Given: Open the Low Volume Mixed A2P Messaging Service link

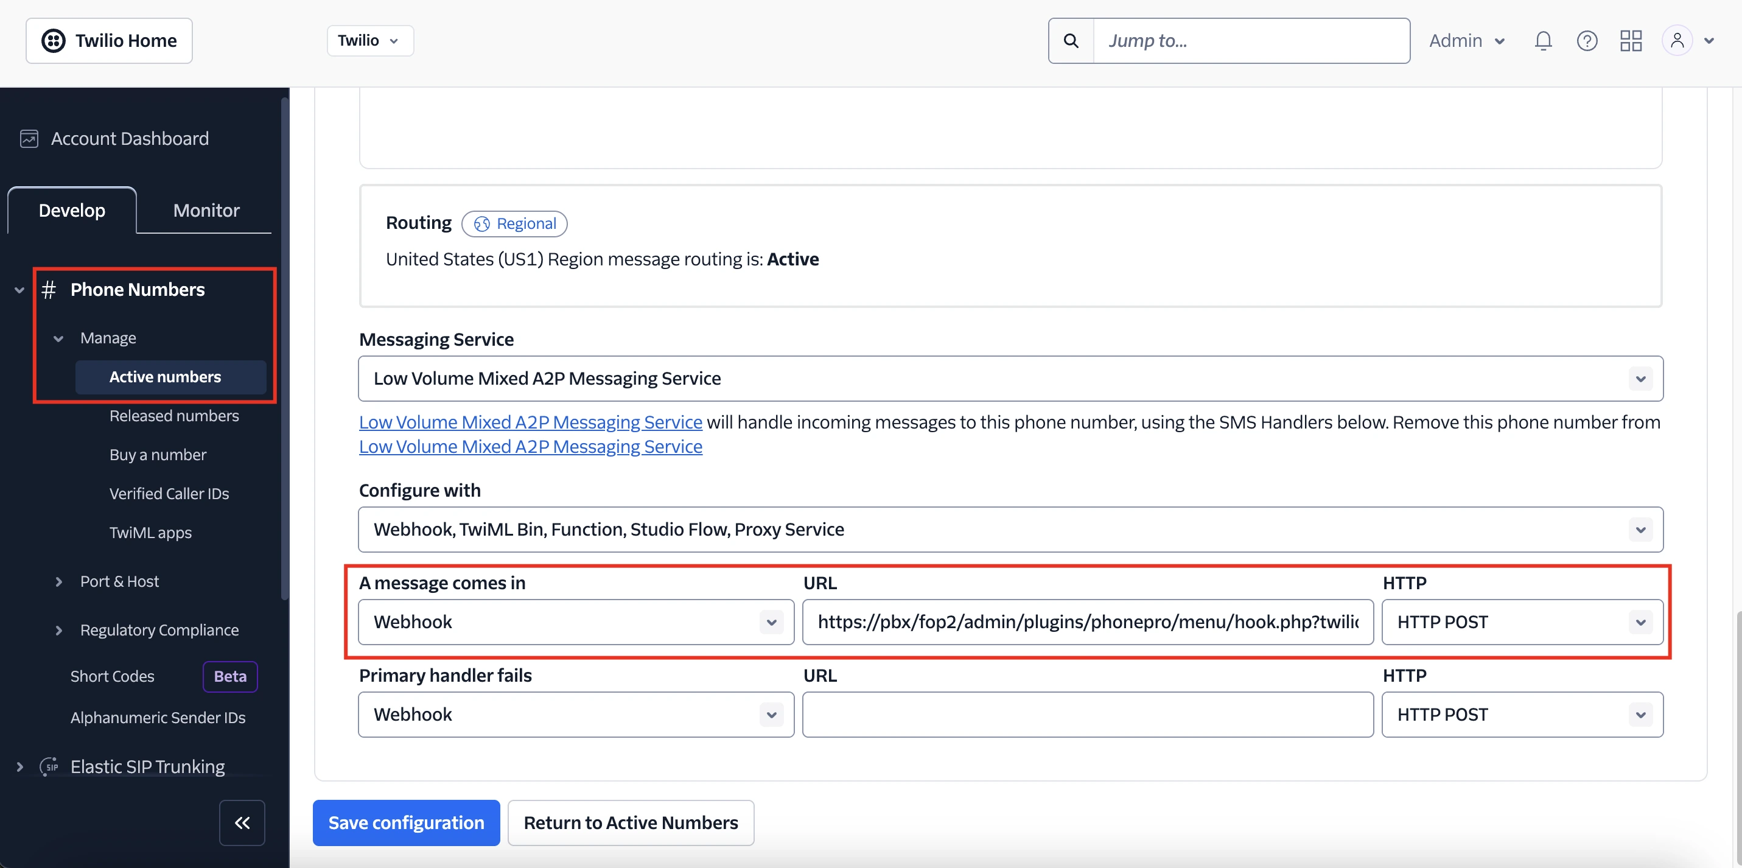Looking at the screenshot, I should (530, 421).
